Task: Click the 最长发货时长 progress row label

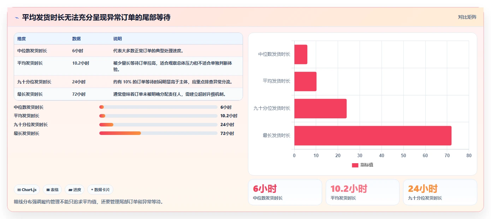Action: click(26, 134)
